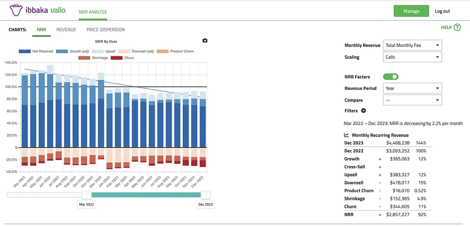Open the Monthly Revenue dropdown
This screenshot has width=470, height=227.
pos(412,45)
